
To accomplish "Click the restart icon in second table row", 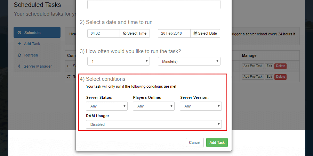I will click(x=69, y=77).
